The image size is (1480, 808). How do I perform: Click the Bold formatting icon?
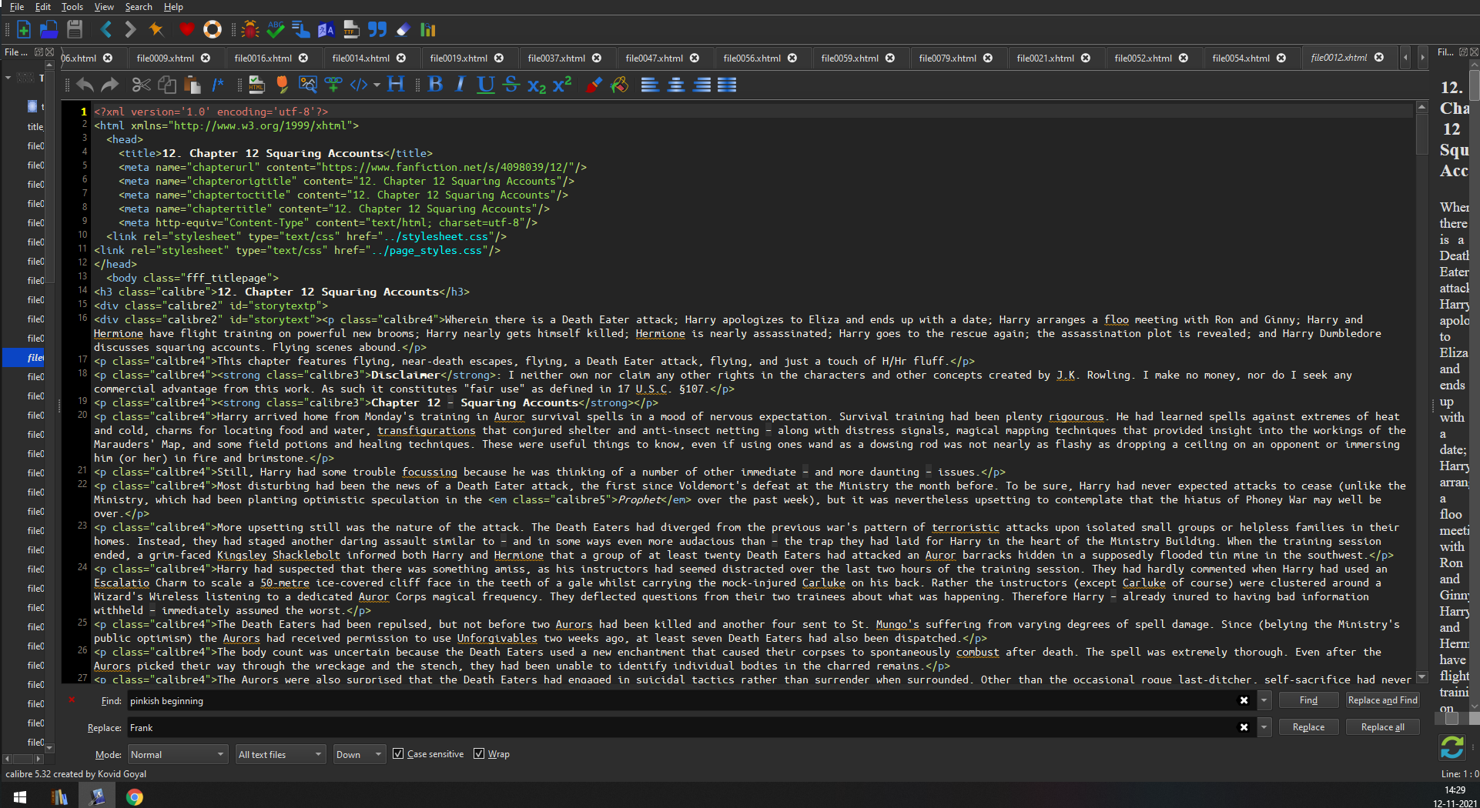(435, 85)
